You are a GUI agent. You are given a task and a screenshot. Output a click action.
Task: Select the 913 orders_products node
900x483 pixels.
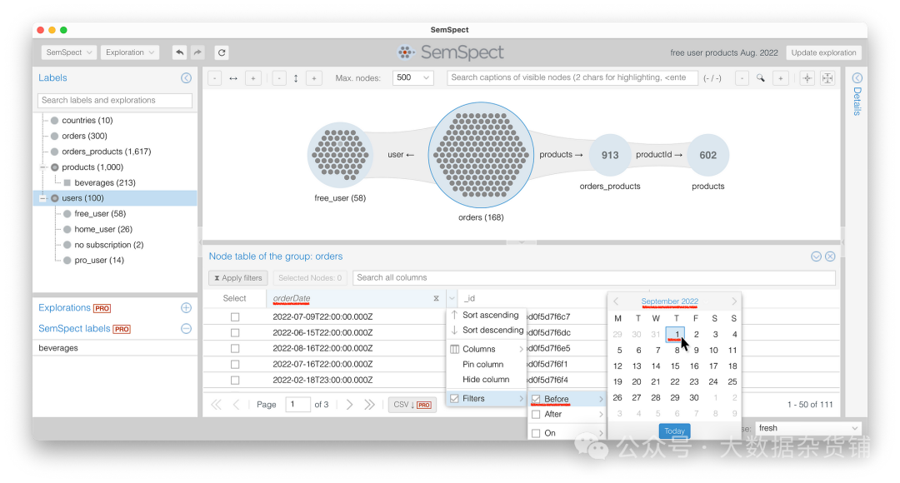pyautogui.click(x=609, y=155)
